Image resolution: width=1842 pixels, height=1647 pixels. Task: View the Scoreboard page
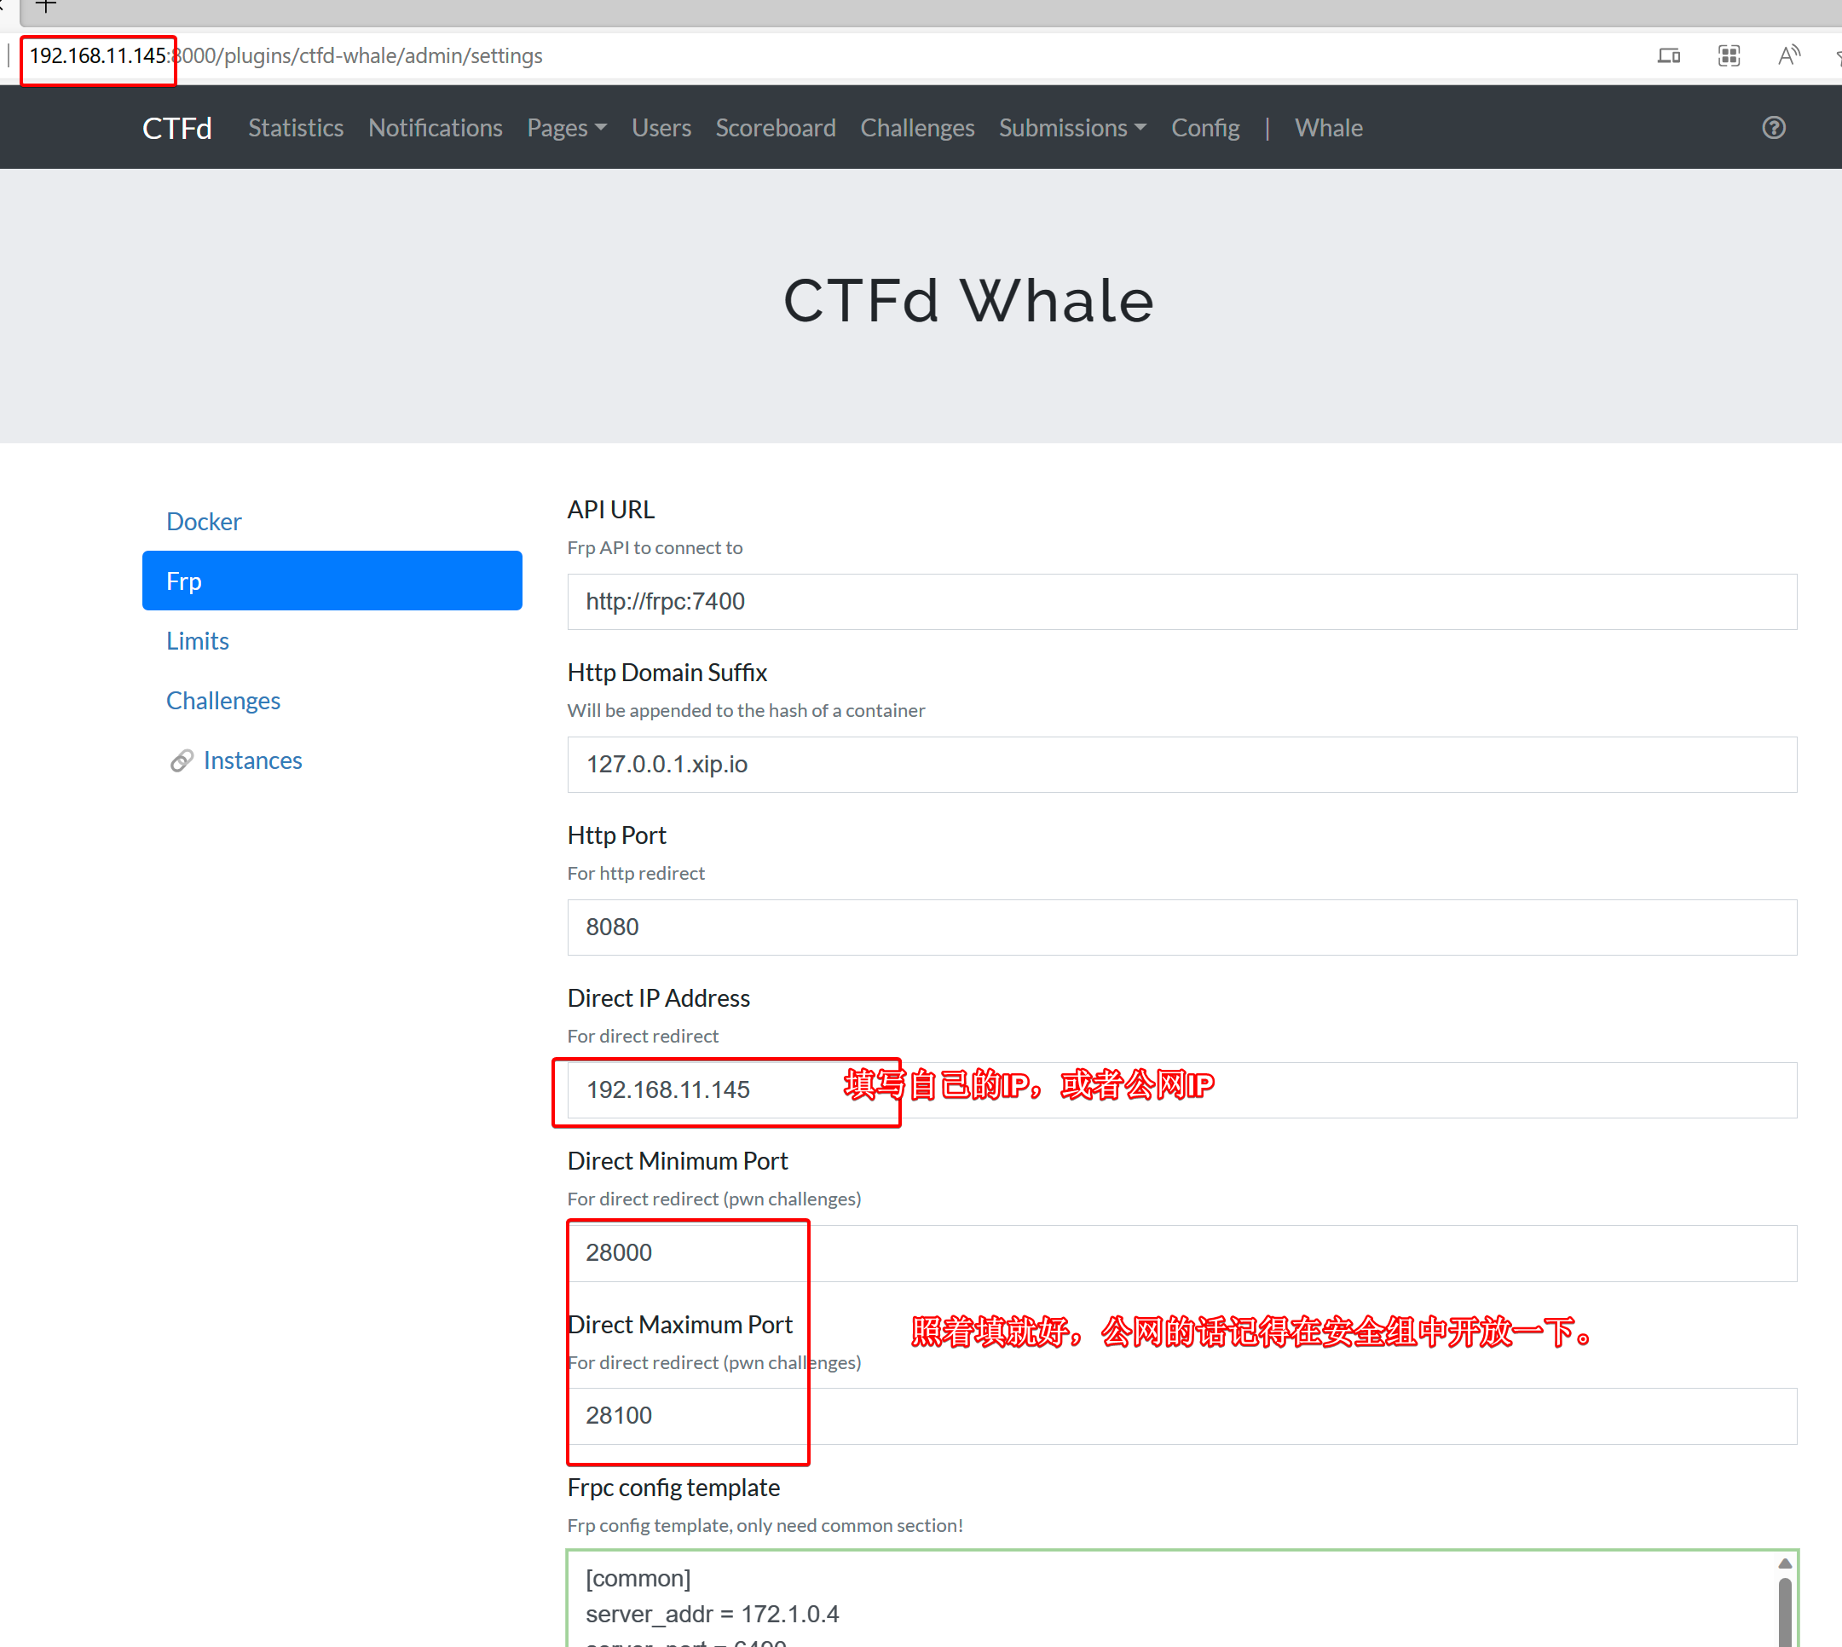tap(776, 128)
